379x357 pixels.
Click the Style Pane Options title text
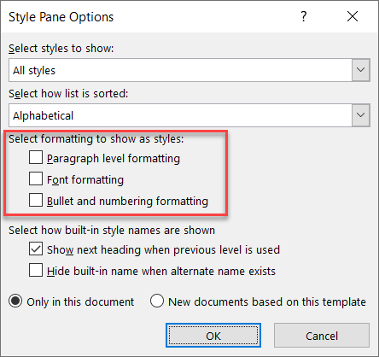tap(61, 17)
